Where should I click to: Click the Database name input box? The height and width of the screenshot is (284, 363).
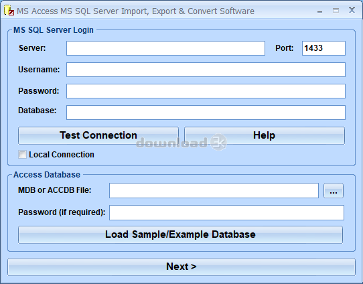click(x=206, y=113)
